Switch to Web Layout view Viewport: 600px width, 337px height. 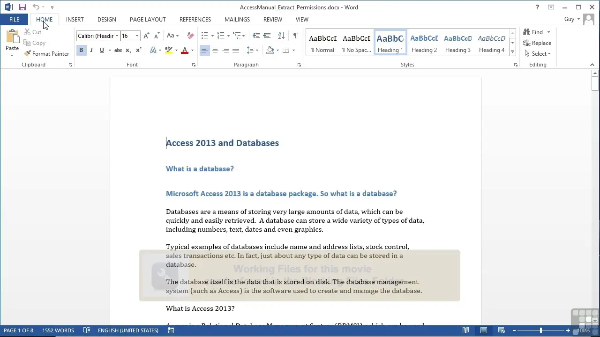[501, 330]
